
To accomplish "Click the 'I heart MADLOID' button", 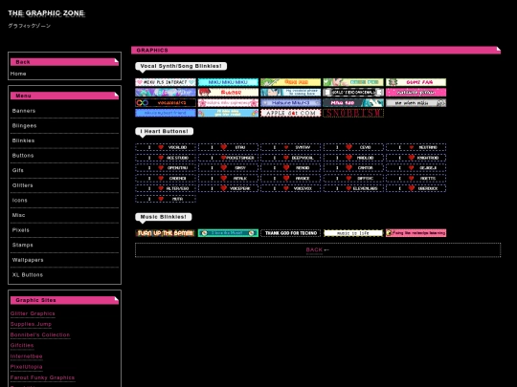I will [353, 158].
